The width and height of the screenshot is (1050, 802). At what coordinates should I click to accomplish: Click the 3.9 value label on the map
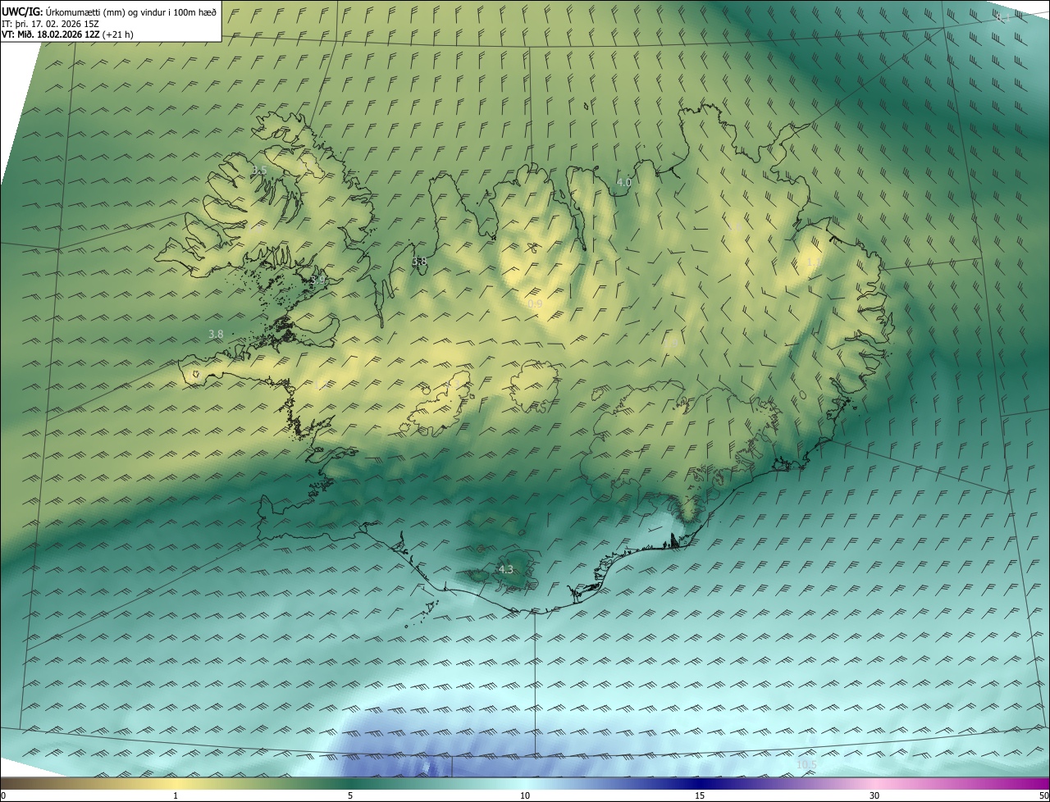318,280
